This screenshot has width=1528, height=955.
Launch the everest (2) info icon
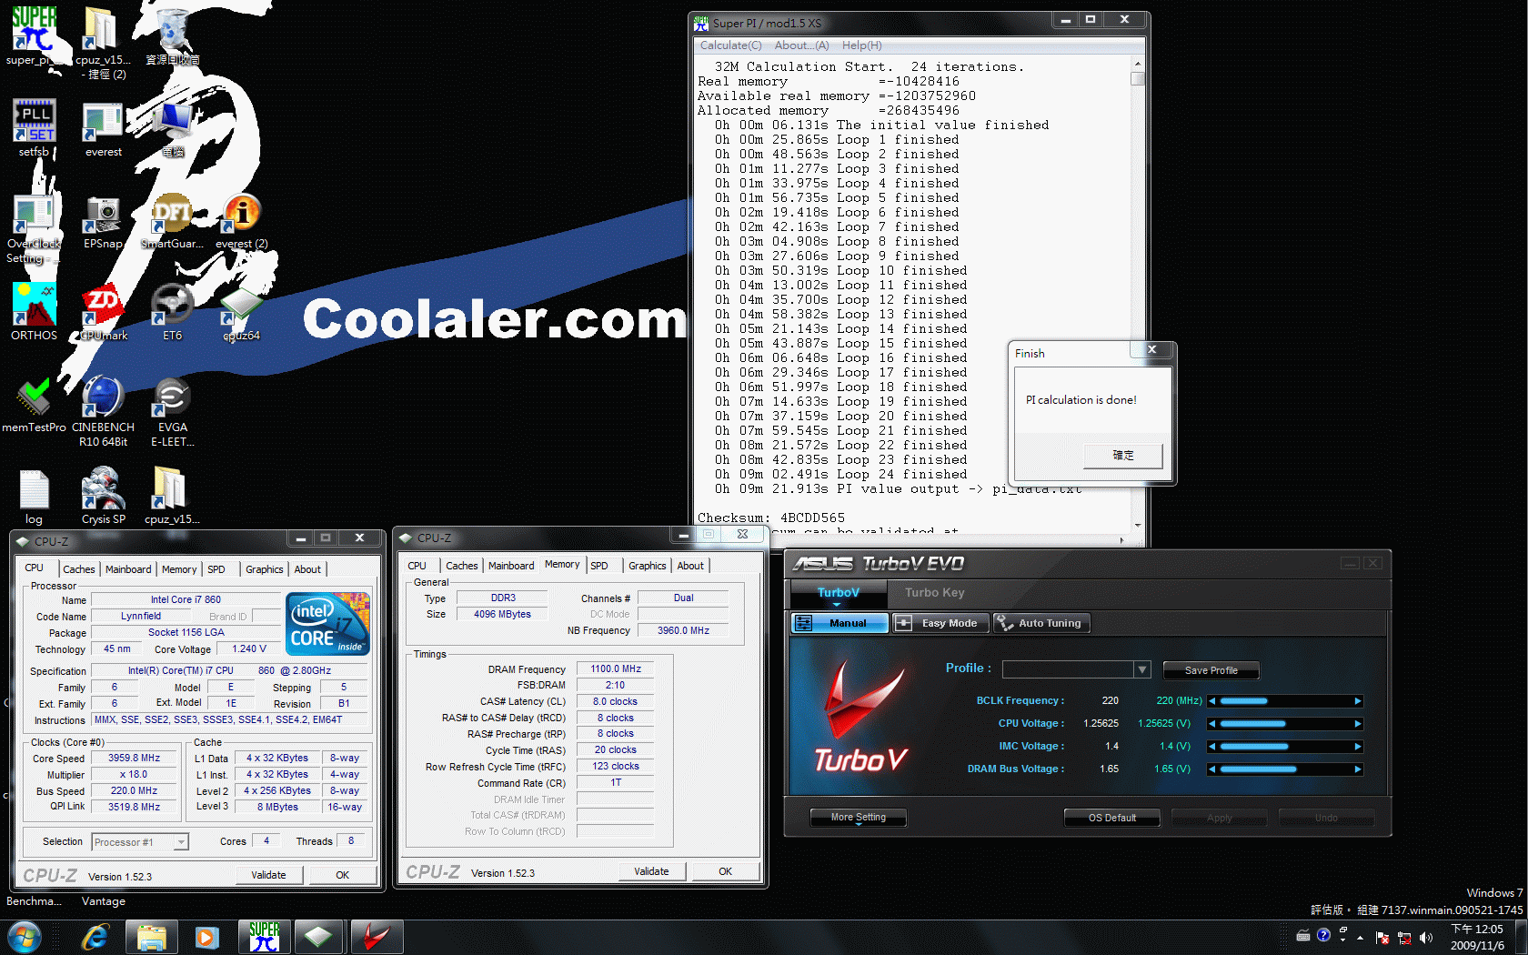pyautogui.click(x=242, y=221)
